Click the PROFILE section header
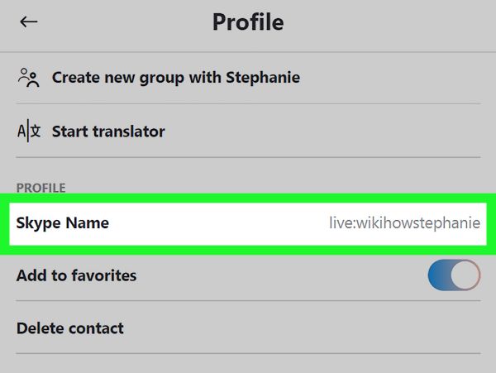 (41, 188)
